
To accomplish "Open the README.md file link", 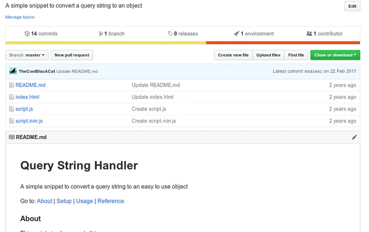I will (30, 85).
